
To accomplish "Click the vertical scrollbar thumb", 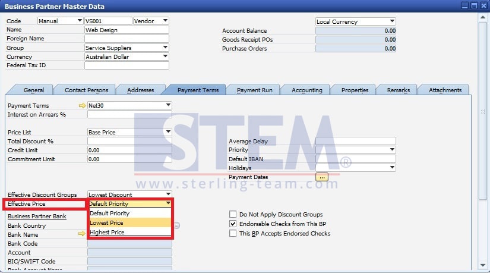I will [x=483, y=112].
